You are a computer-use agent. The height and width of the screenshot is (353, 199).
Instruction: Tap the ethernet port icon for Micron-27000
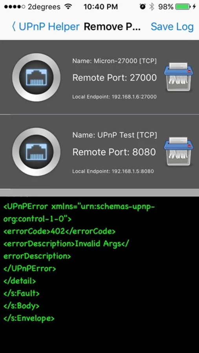click(x=36, y=77)
